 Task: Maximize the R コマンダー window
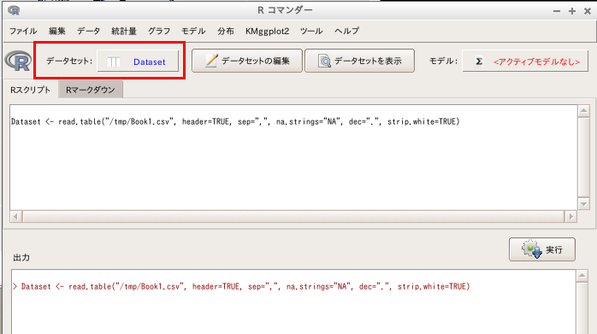click(572, 11)
